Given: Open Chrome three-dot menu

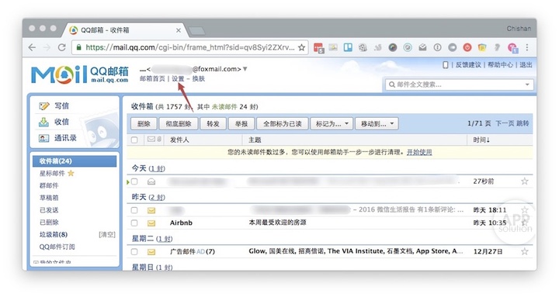Looking at the screenshot, I should click(527, 47).
